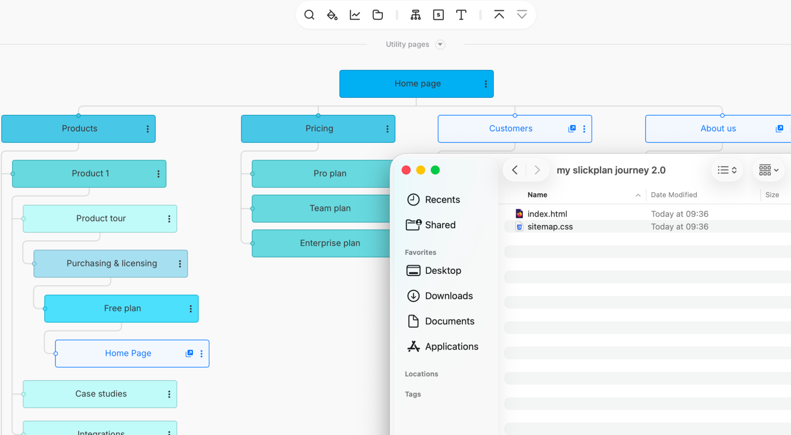
Task: Open Customers node three-dot menu
Action: pos(584,129)
